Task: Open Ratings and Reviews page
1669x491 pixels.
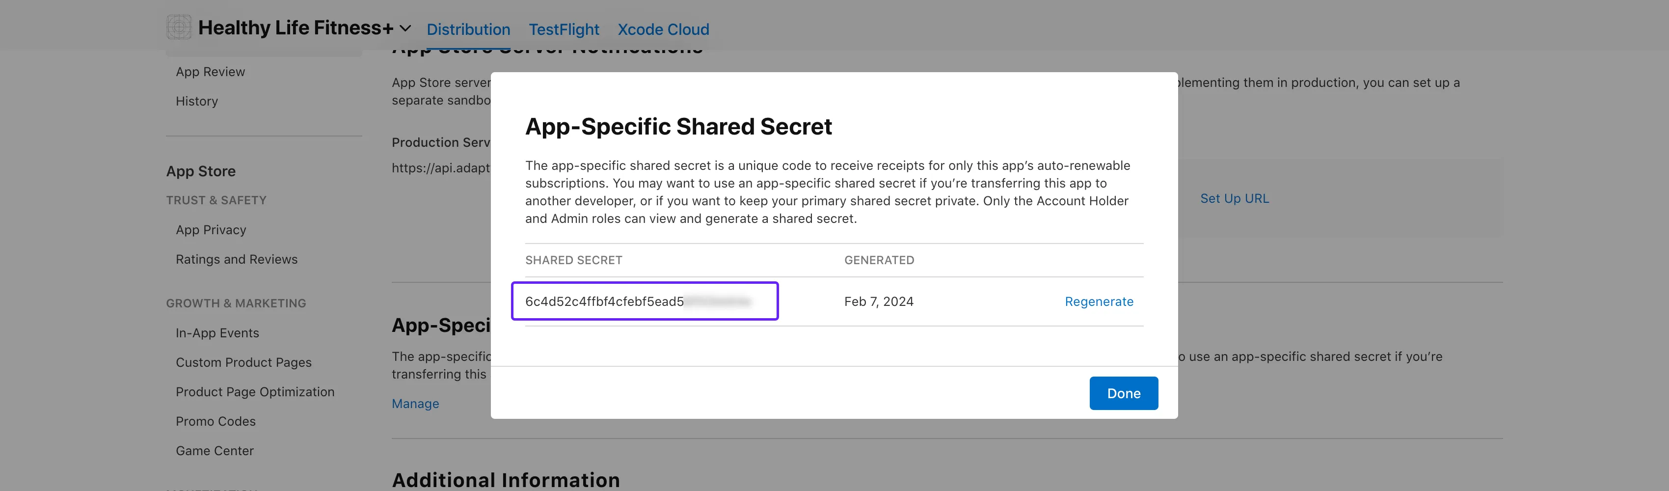Action: tap(237, 259)
